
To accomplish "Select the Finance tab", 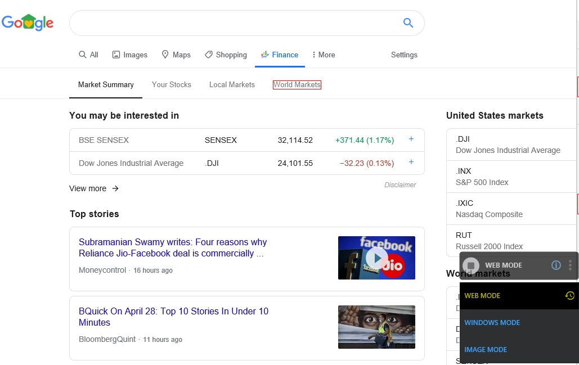I will pos(280,55).
